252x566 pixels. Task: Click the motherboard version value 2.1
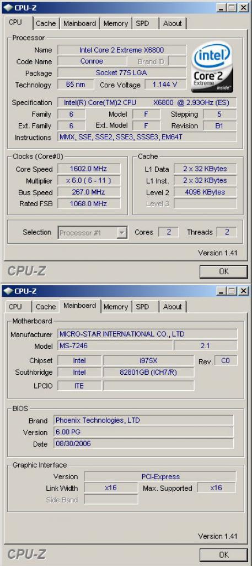205,346
